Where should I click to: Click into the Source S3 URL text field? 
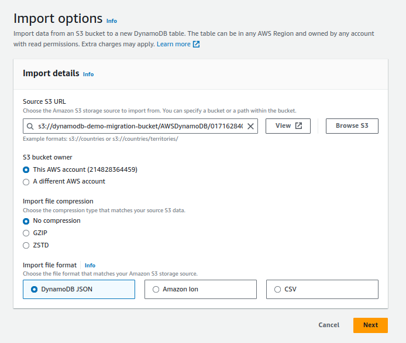(x=140, y=127)
